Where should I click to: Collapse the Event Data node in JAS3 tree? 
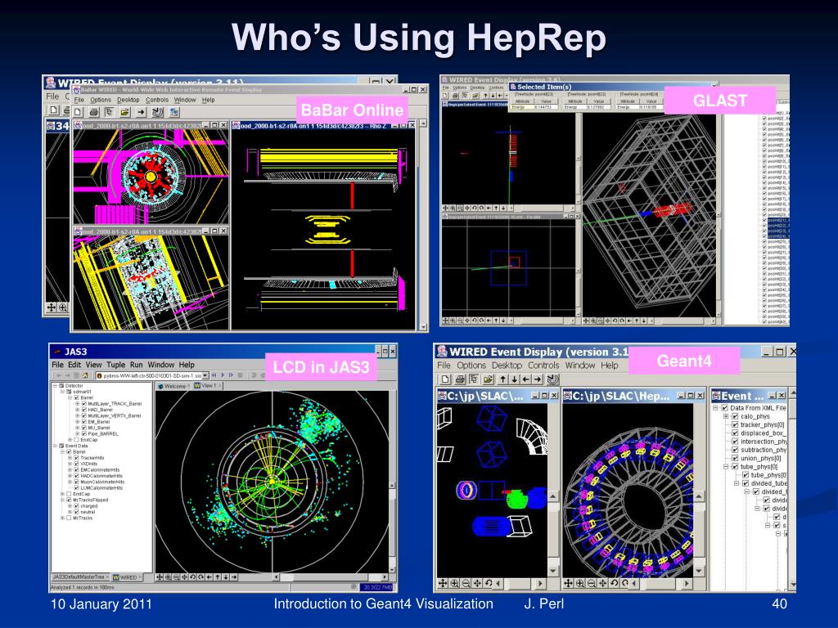pyautogui.click(x=55, y=446)
